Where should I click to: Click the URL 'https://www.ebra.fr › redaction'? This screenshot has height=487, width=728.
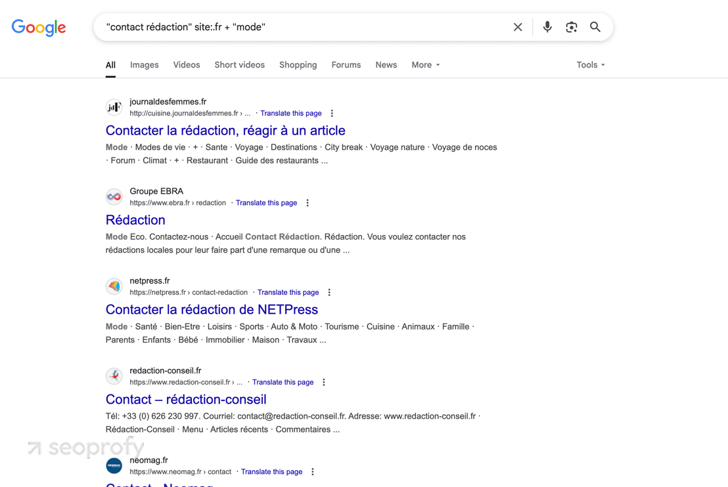click(x=178, y=203)
